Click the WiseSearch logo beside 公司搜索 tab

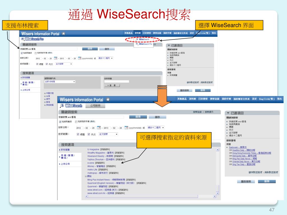(71, 106)
